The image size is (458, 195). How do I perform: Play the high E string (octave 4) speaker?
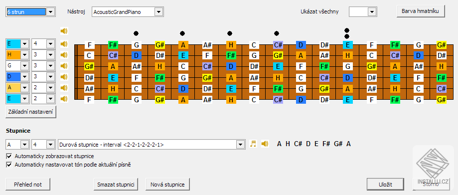click(64, 44)
